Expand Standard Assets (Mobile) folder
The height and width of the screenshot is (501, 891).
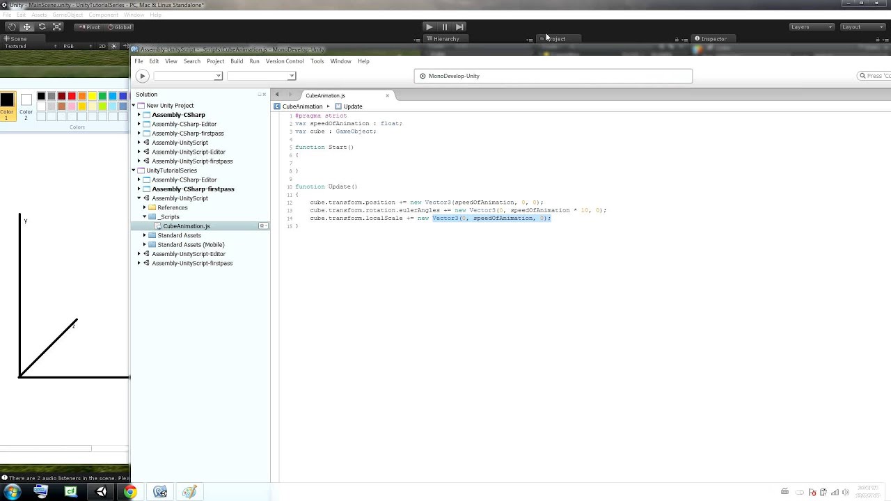[145, 245]
